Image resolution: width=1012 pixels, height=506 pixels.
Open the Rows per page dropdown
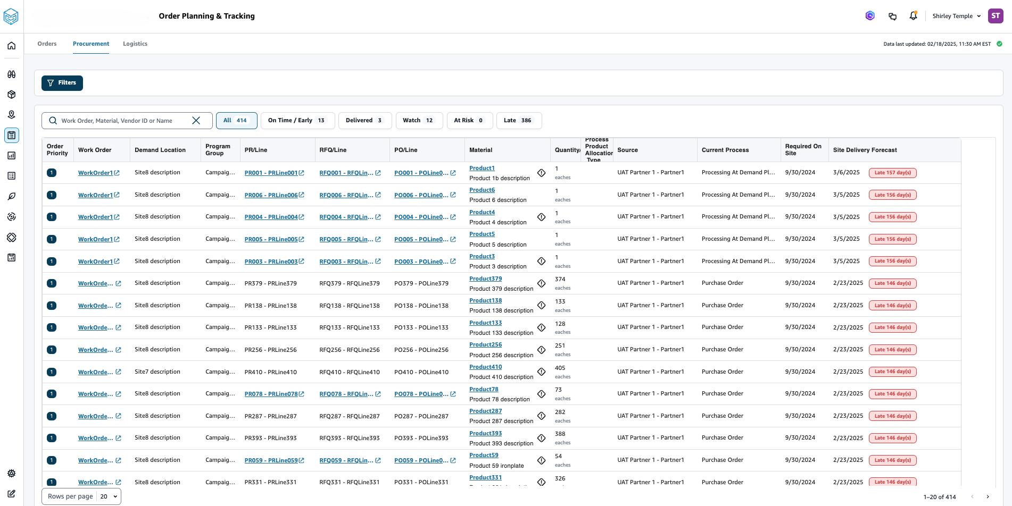[109, 496]
